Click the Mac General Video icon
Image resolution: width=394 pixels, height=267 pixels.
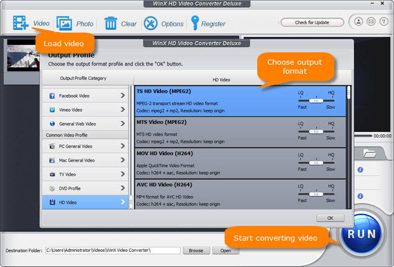point(52,160)
